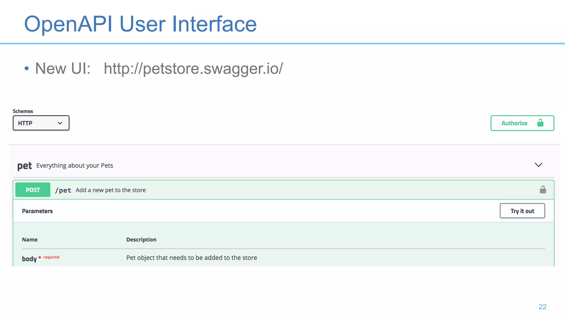Click the Parameters heading
This screenshot has width=565, height=318.
[37, 211]
